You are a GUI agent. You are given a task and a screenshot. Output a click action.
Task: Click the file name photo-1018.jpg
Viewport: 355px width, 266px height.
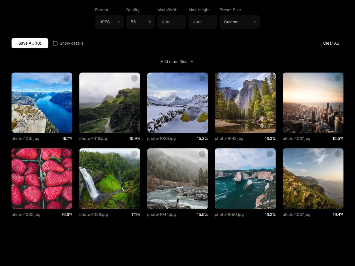click(x=93, y=138)
